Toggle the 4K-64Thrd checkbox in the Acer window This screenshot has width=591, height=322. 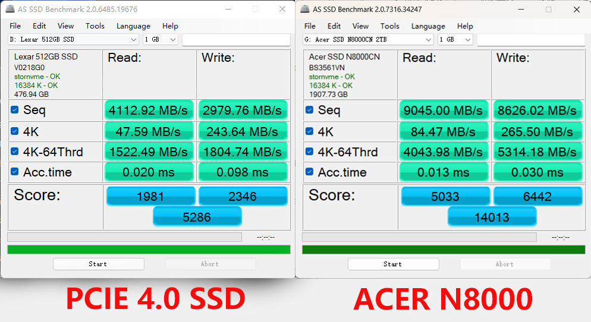point(309,151)
